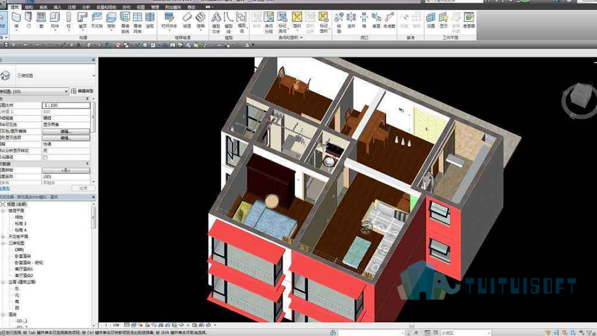Select the Roof (屋顶) tool
597x336 pixels.
click(x=82, y=20)
